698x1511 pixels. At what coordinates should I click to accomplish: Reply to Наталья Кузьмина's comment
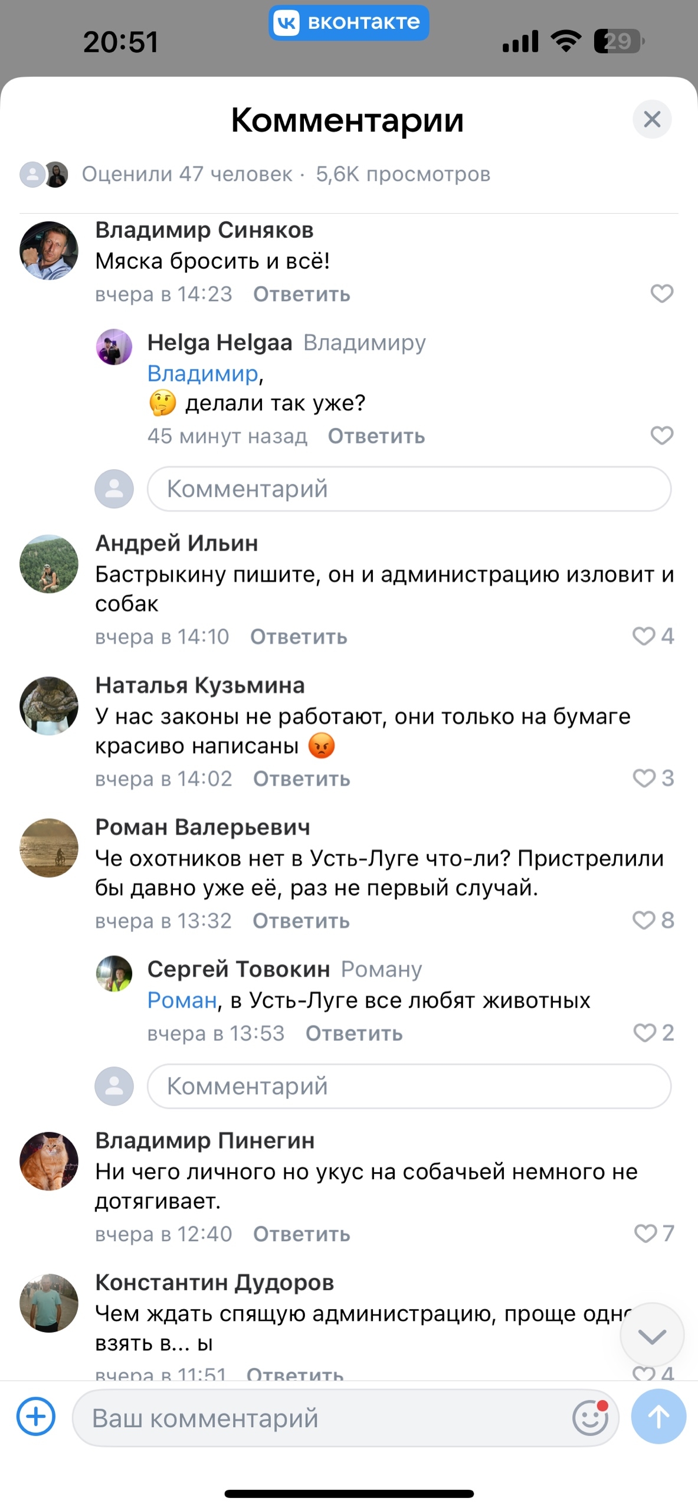(302, 779)
